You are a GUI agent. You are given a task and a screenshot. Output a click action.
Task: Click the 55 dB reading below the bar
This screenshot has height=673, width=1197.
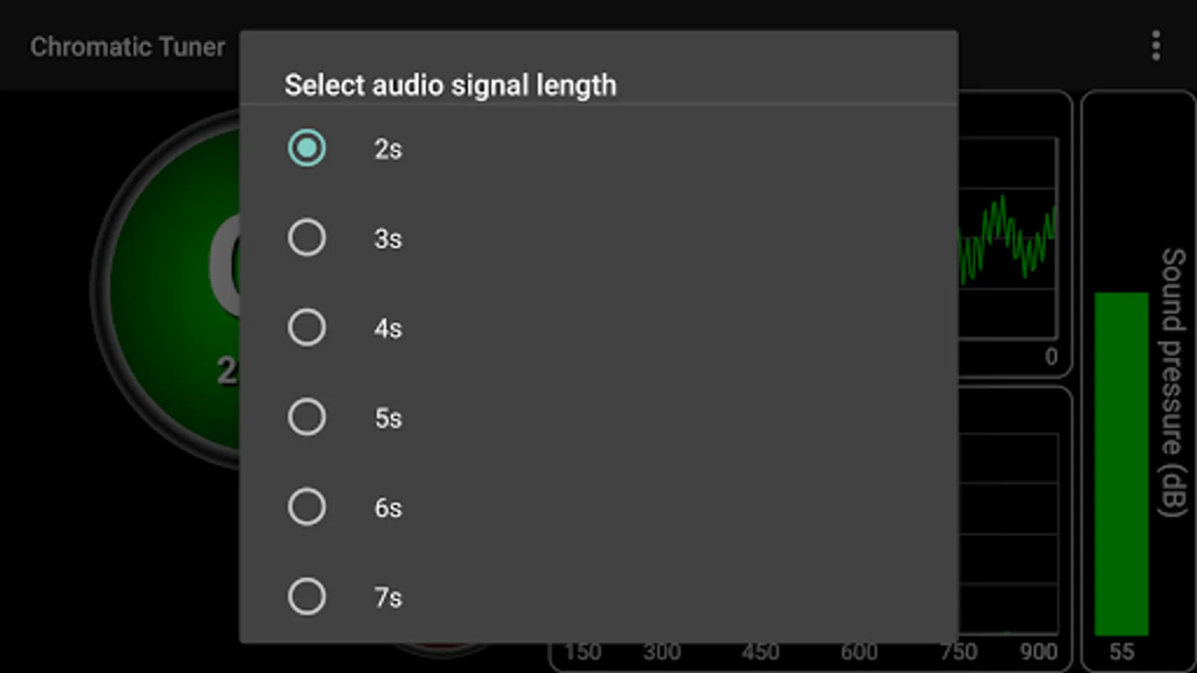1121,651
